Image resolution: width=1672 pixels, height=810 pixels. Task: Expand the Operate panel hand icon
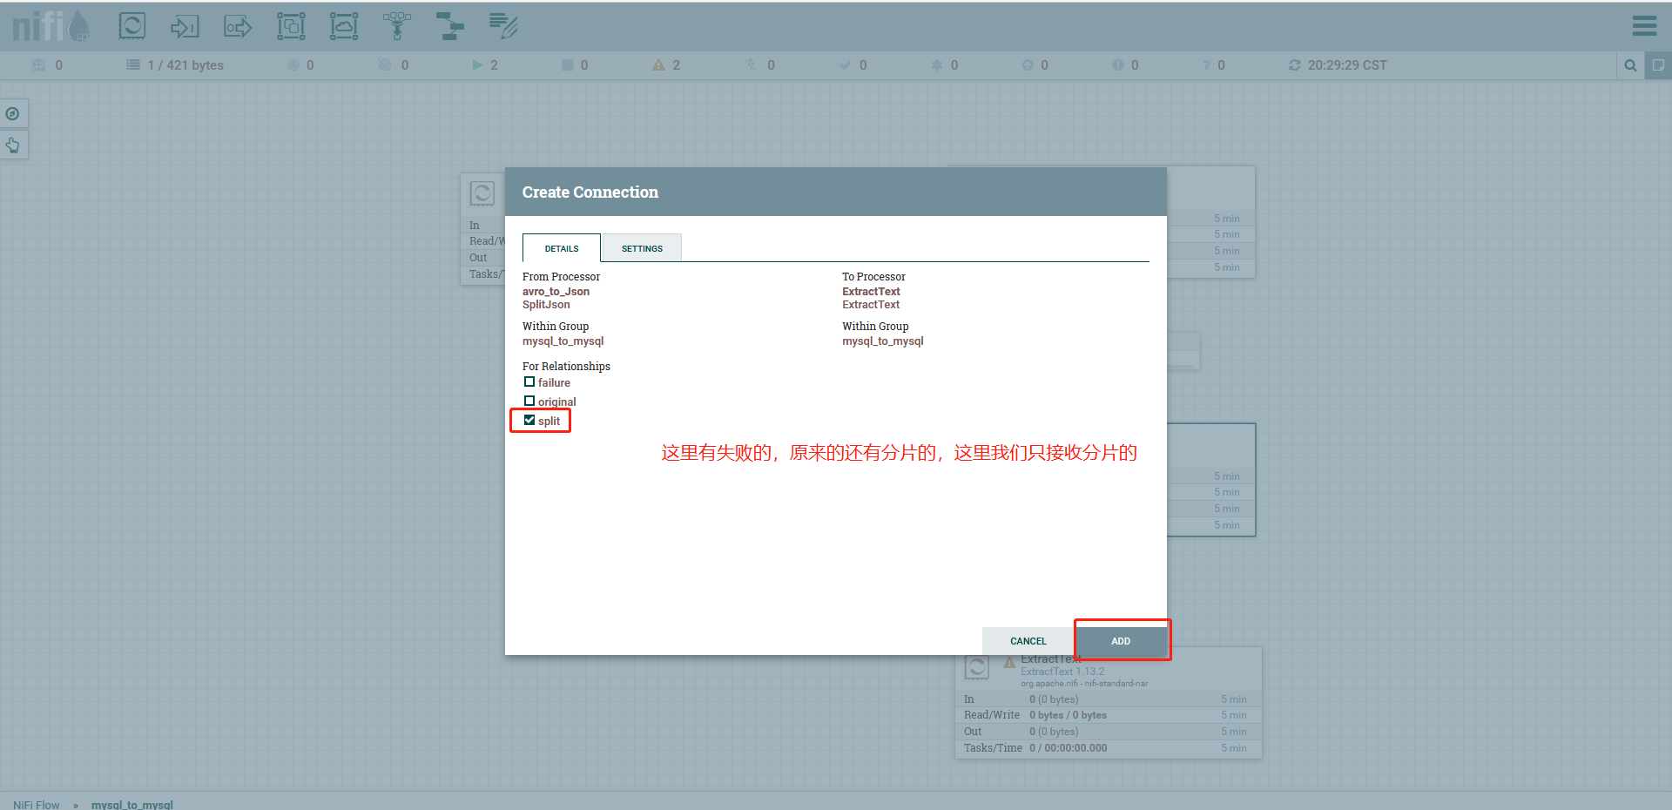(x=12, y=145)
